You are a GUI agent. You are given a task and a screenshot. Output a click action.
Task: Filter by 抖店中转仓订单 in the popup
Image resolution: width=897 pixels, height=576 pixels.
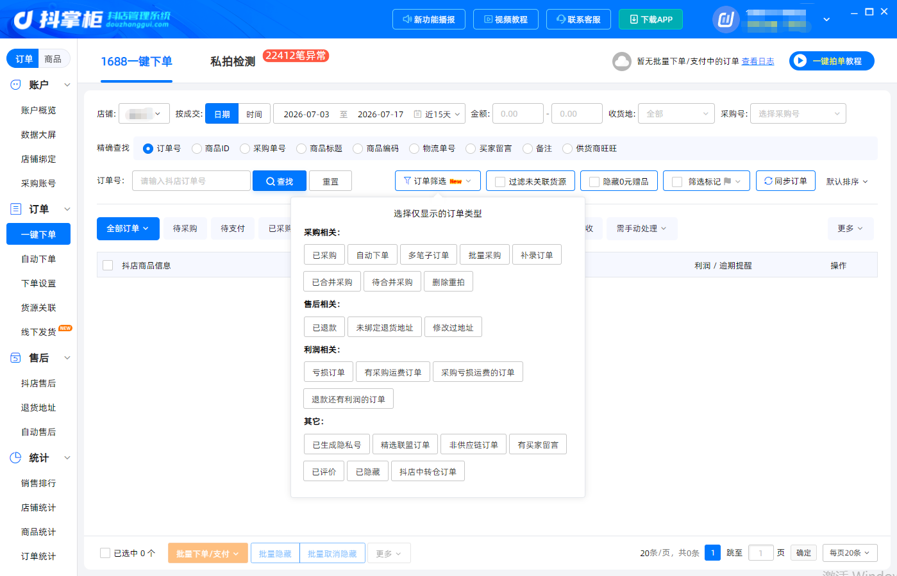click(428, 472)
